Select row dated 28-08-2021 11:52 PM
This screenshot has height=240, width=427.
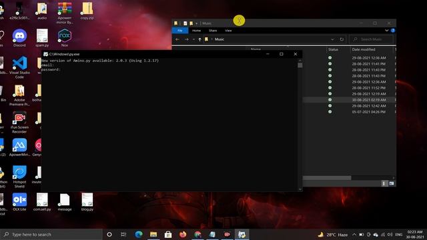(350, 88)
